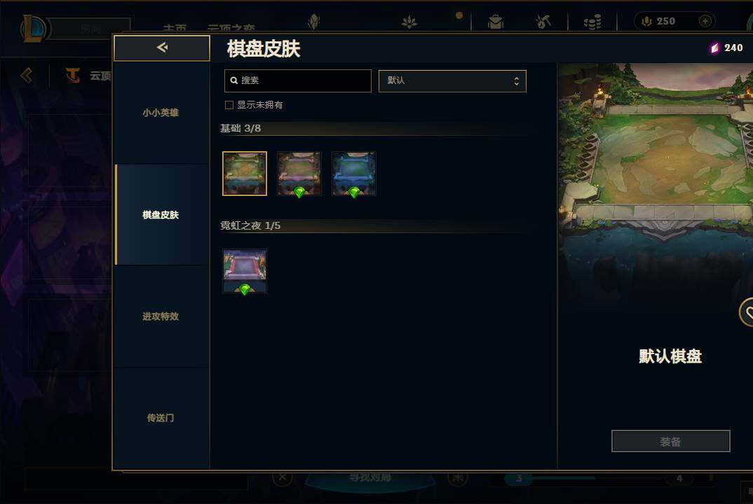
Task: Enable the 显示未拥有 checkbox
Action: 229,105
